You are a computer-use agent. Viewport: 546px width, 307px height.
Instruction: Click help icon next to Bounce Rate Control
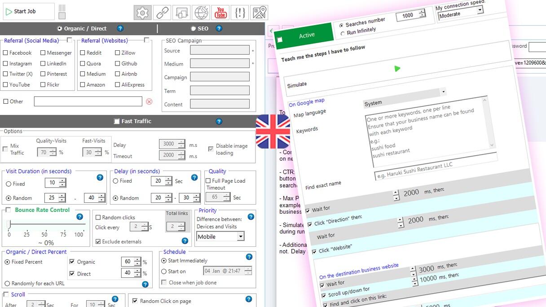click(x=79, y=217)
